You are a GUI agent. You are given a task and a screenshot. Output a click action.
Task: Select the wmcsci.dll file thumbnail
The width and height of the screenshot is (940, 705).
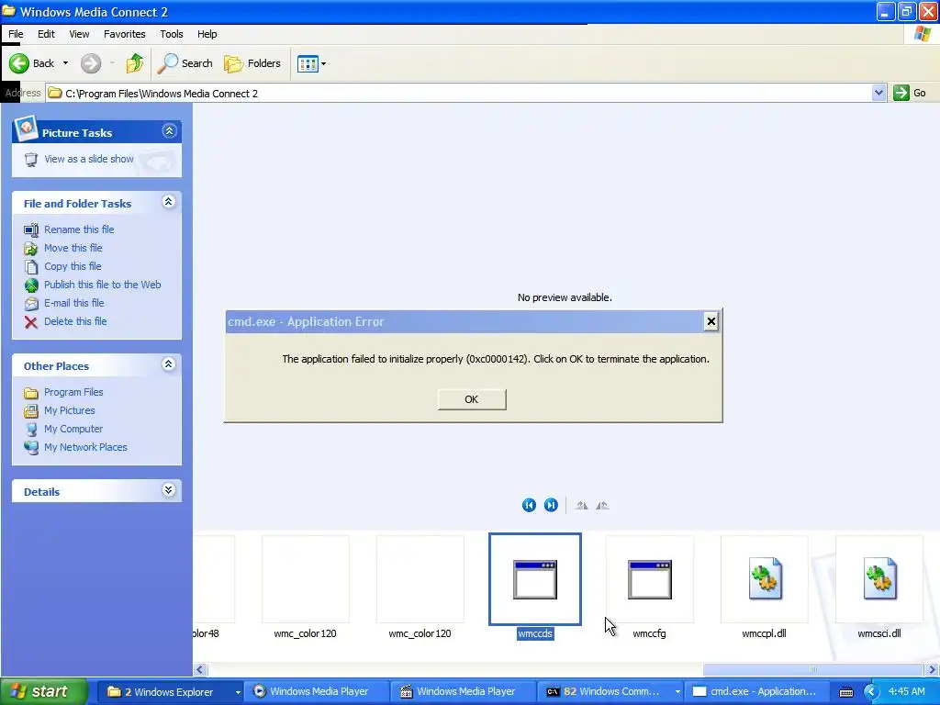coord(879,580)
